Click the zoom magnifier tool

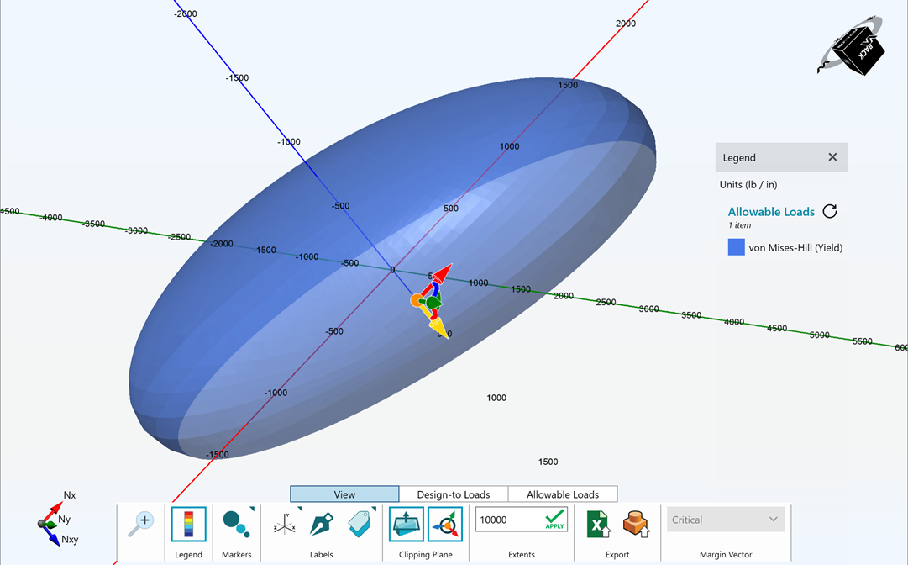pyautogui.click(x=140, y=524)
